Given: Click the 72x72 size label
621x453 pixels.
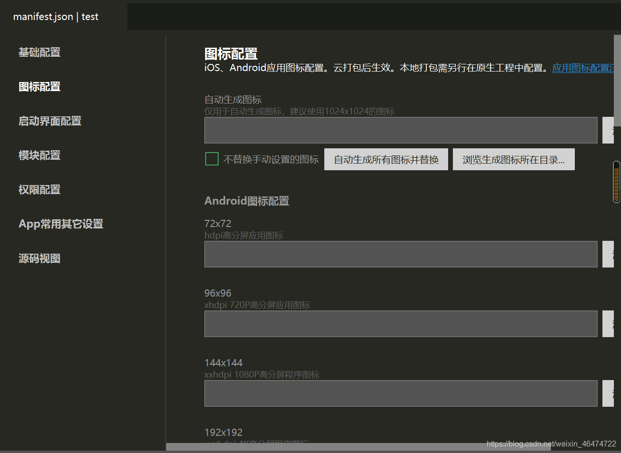Looking at the screenshot, I should click(x=218, y=224).
